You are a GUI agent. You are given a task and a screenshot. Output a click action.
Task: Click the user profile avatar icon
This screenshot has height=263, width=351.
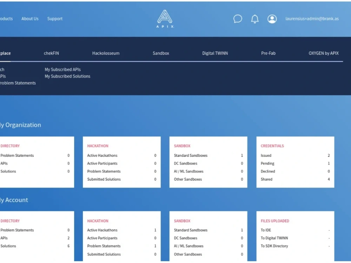point(272,19)
